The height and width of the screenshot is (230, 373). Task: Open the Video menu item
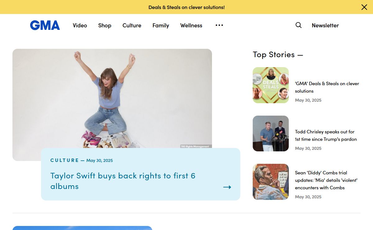click(x=80, y=25)
